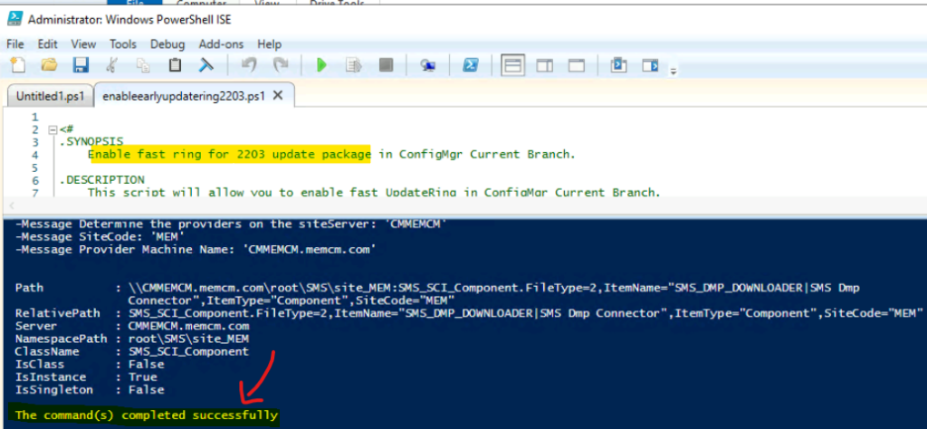Image resolution: width=927 pixels, height=429 pixels.
Task: Open the File menu
Action: [x=14, y=44]
